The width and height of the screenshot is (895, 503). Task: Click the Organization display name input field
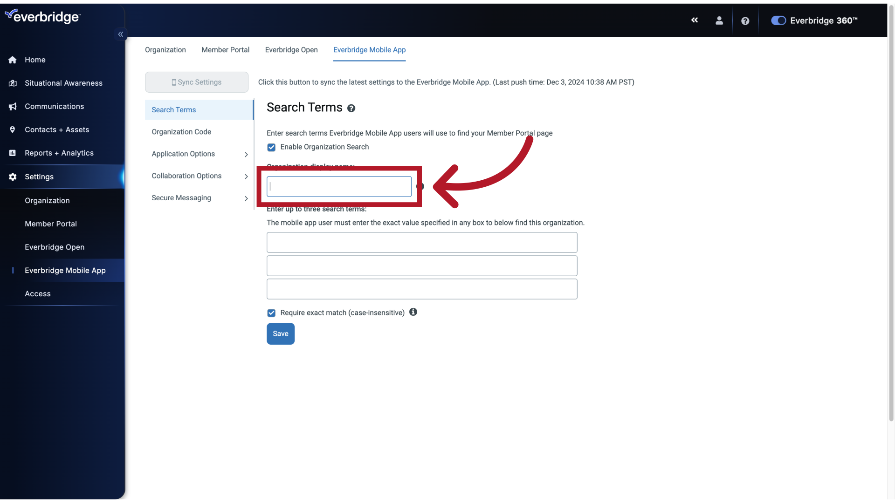[x=340, y=186]
